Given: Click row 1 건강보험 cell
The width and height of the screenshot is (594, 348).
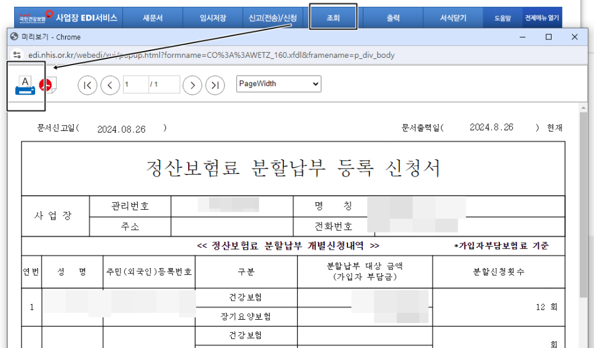Looking at the screenshot, I should [x=246, y=298].
